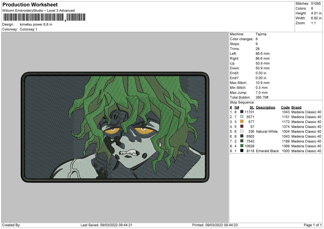
Task: Click the 'Color changes:' label
Action: click(x=241, y=39)
